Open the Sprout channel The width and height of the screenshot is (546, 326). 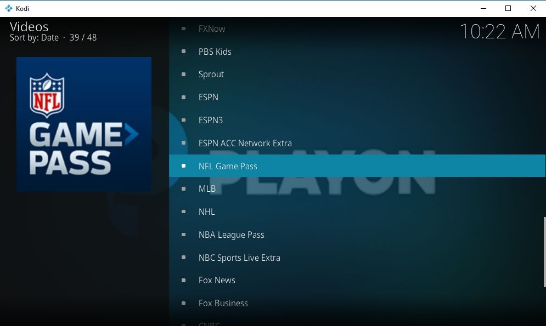[357, 75]
